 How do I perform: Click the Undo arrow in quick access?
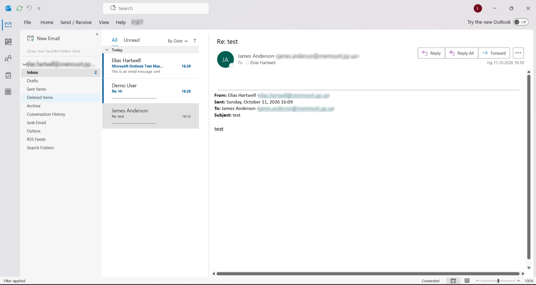[x=29, y=8]
